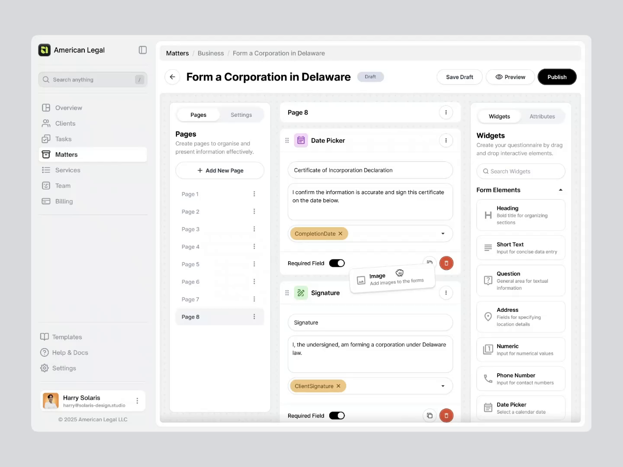
Task: Go to Matters breadcrumb
Action: [177, 53]
